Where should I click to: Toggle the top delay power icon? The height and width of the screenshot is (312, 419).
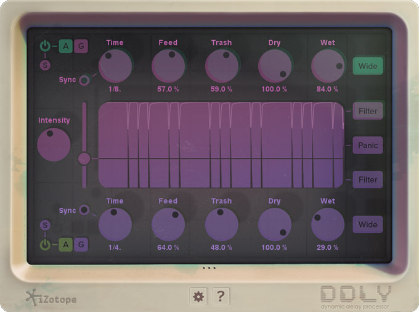click(45, 46)
